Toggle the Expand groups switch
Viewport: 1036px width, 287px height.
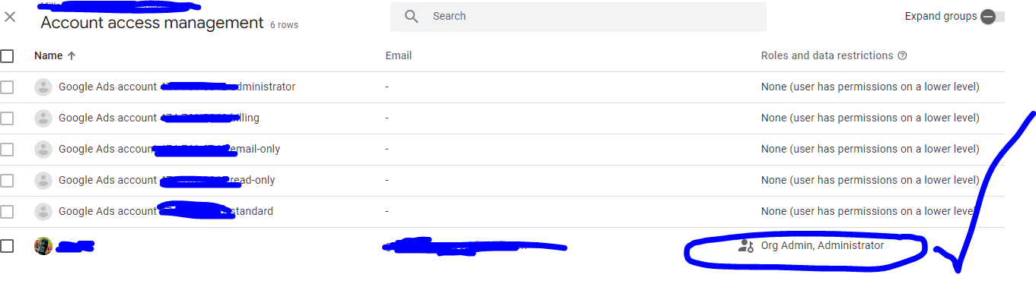pyautogui.click(x=993, y=17)
